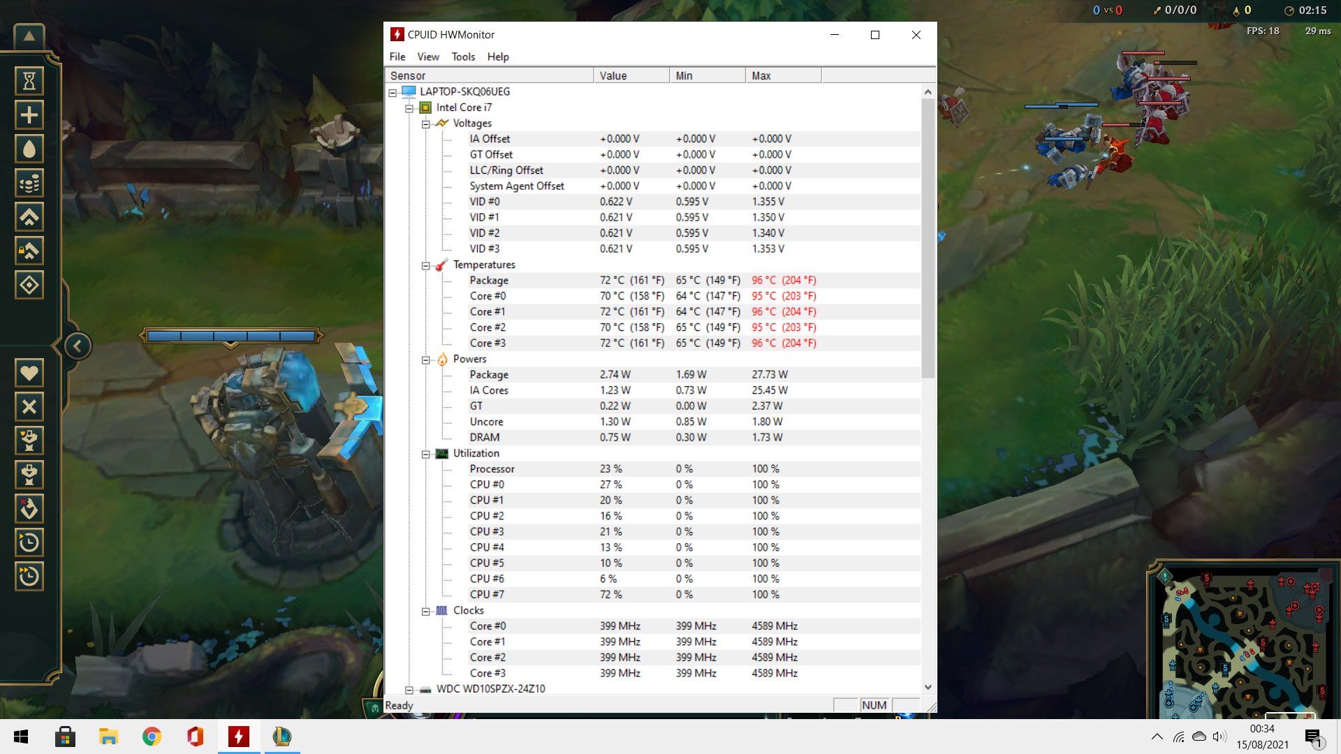Collapse the Powers section
The height and width of the screenshot is (754, 1341).
click(425, 360)
